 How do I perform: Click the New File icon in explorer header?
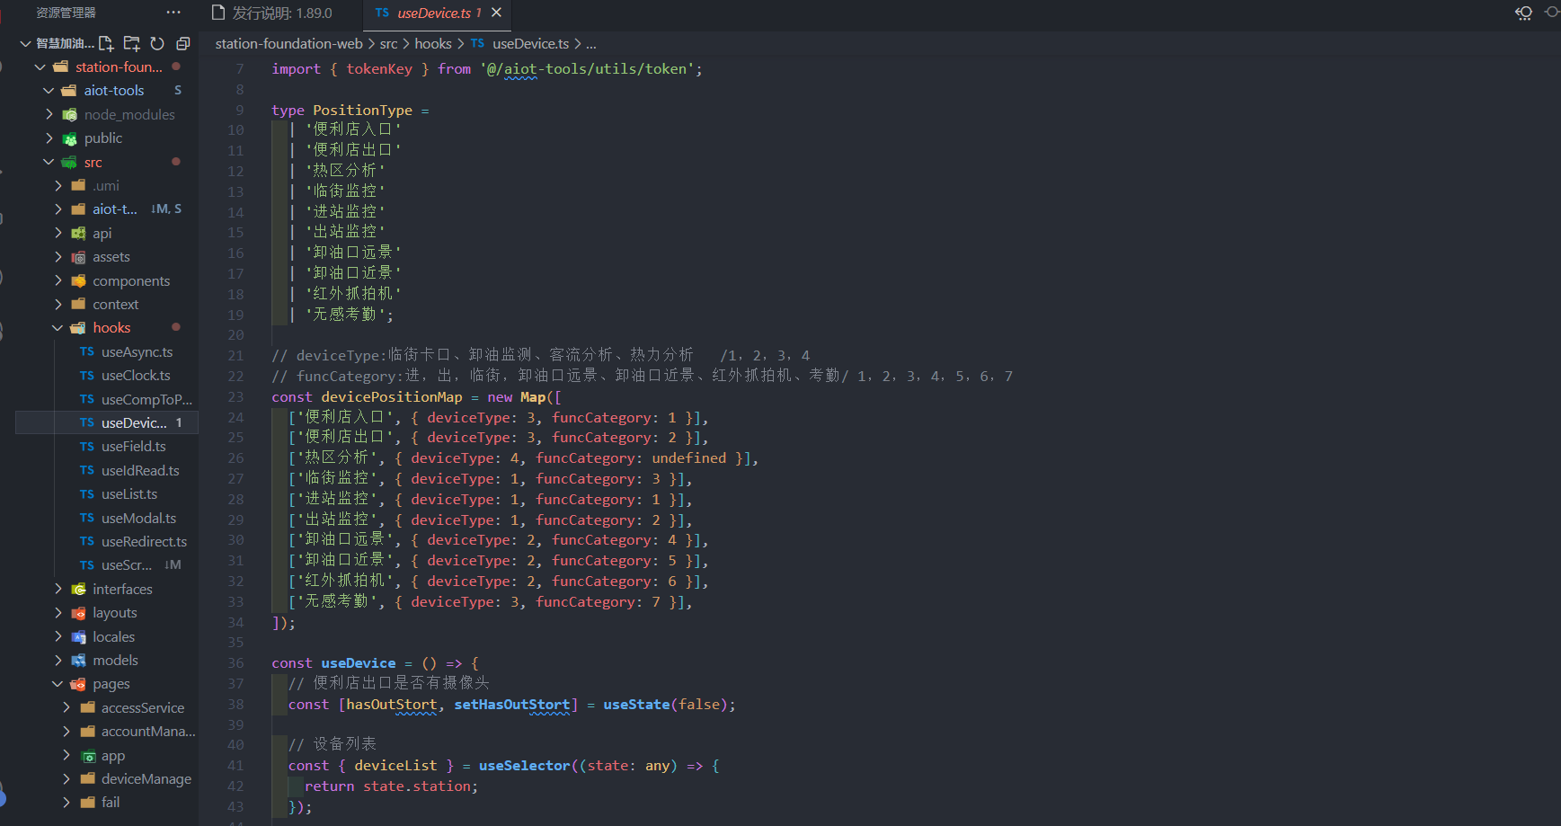[x=106, y=43]
